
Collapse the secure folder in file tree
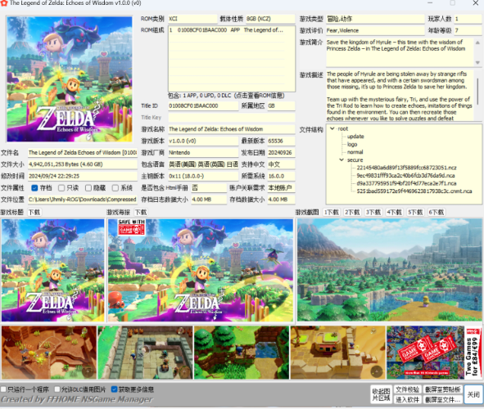pos(342,160)
